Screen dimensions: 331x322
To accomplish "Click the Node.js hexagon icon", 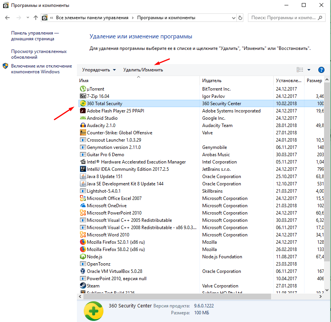I will (83, 257).
